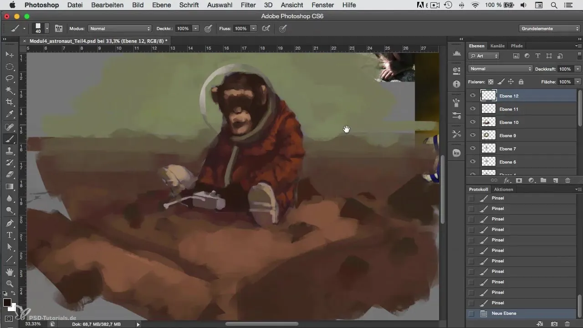Screen dimensions: 583x328
Task: Select the Gradient tool
Action: tap(9, 186)
